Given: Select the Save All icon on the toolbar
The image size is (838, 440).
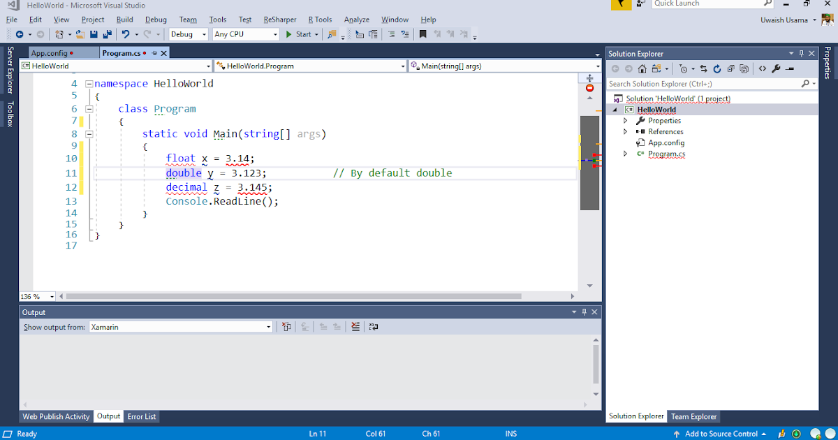Looking at the screenshot, I should click(x=108, y=34).
